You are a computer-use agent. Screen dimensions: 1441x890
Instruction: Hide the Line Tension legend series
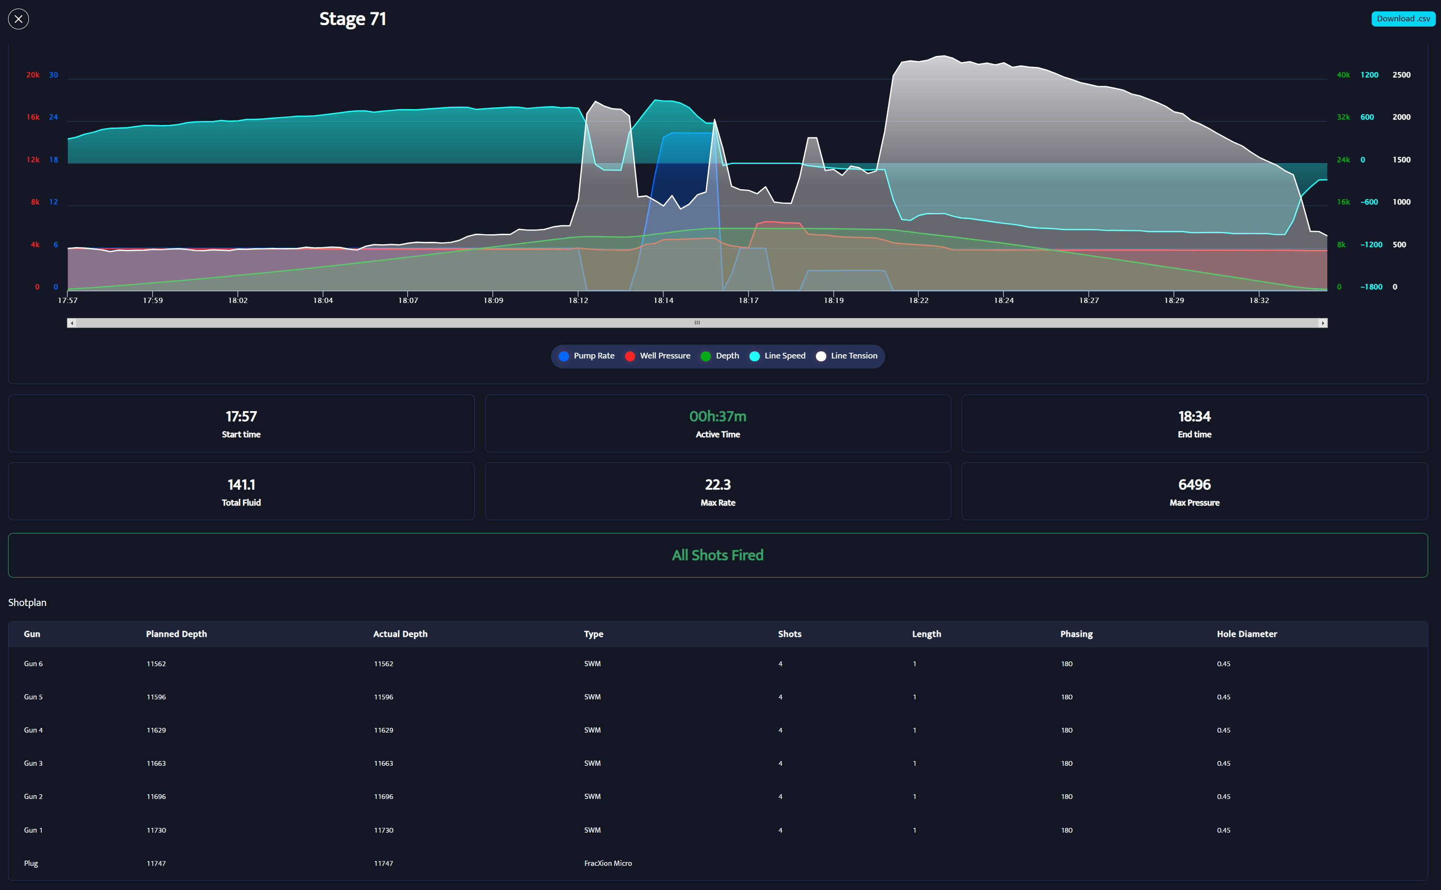point(847,356)
